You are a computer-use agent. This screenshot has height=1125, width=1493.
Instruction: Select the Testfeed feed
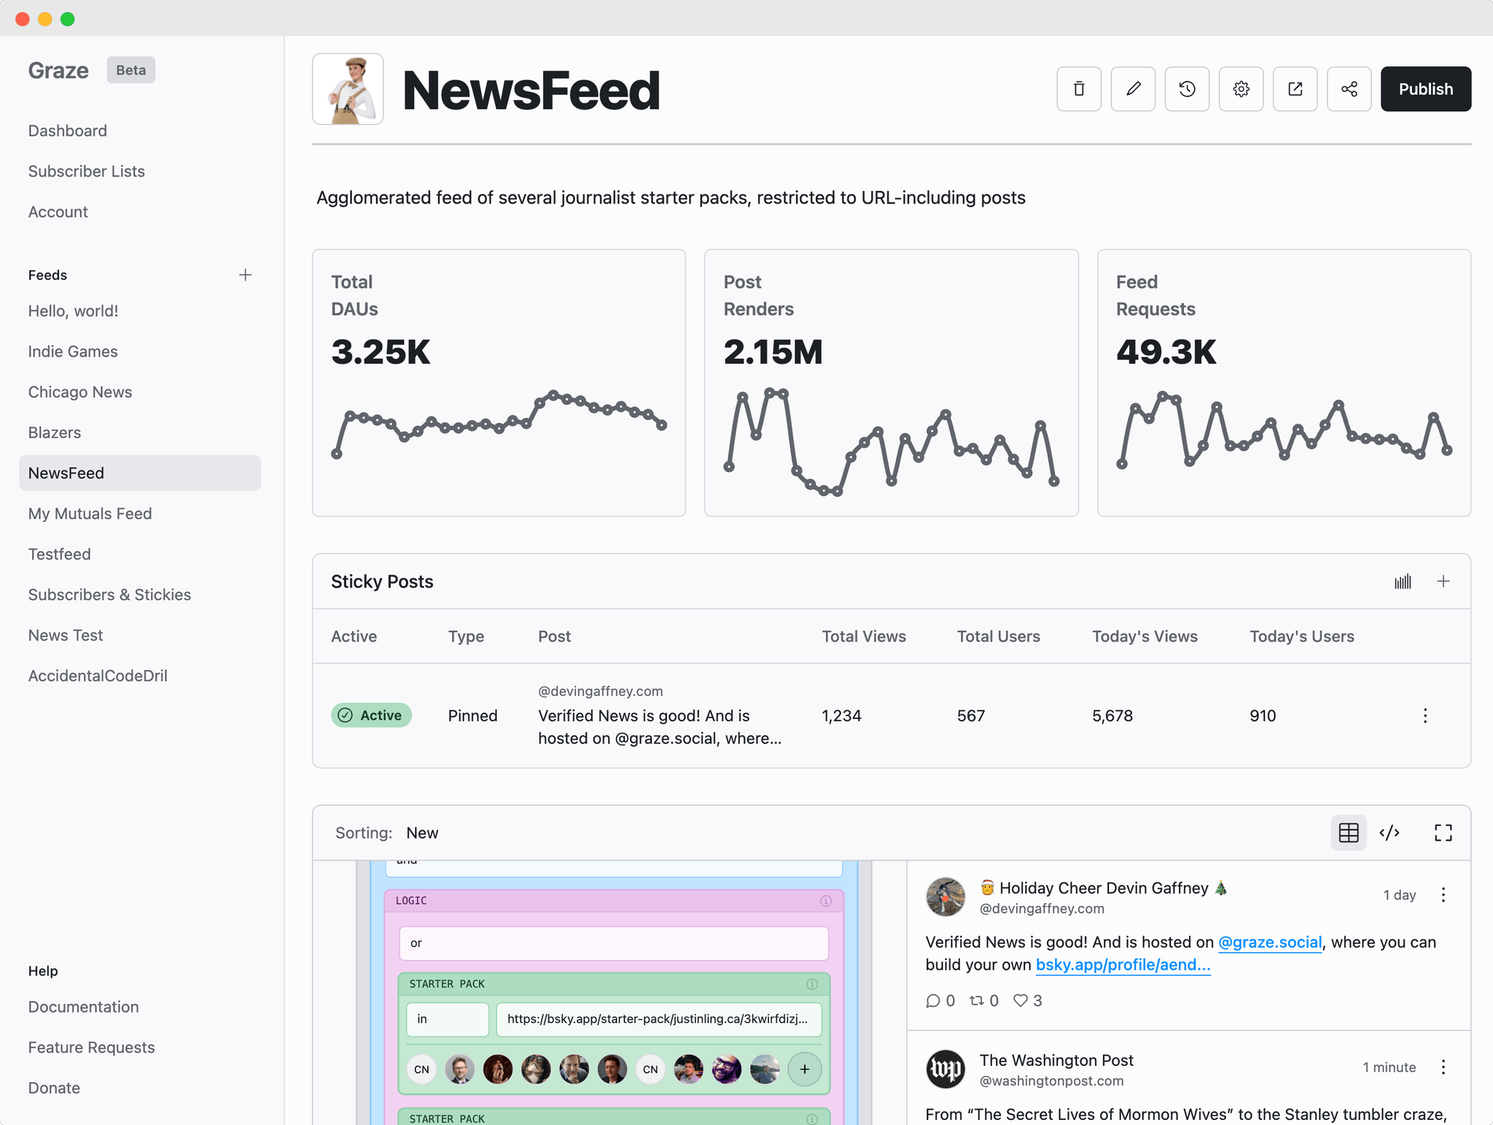pyautogui.click(x=60, y=554)
